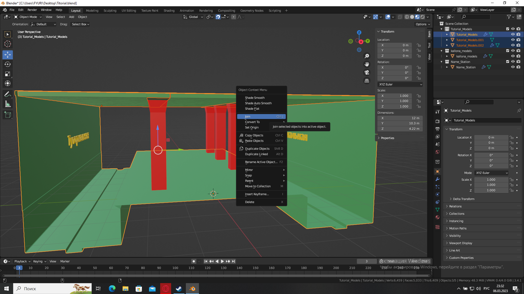Open the Object Mode dropdown
The height and width of the screenshot is (294, 524).
pos(28,17)
